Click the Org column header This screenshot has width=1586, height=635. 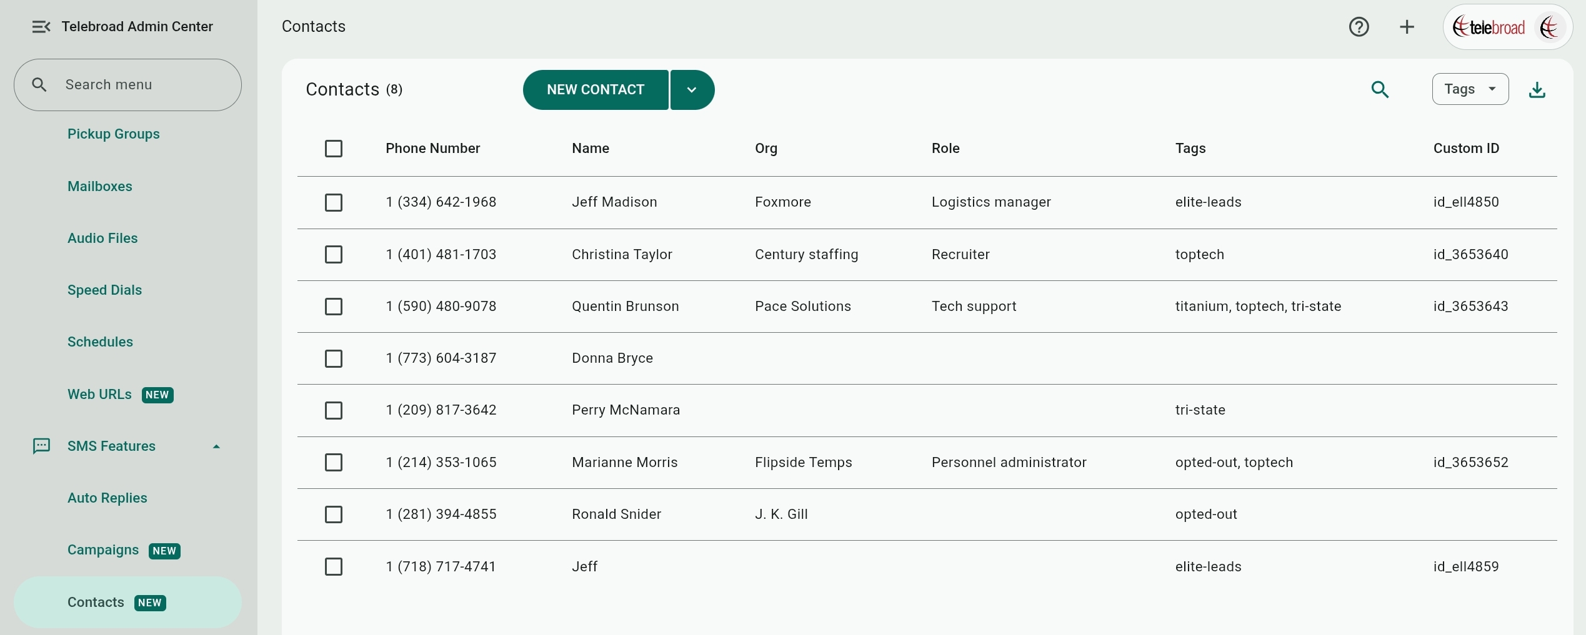point(766,149)
